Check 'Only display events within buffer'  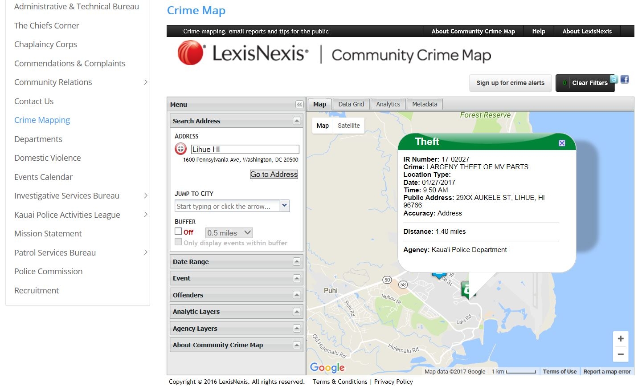178,242
